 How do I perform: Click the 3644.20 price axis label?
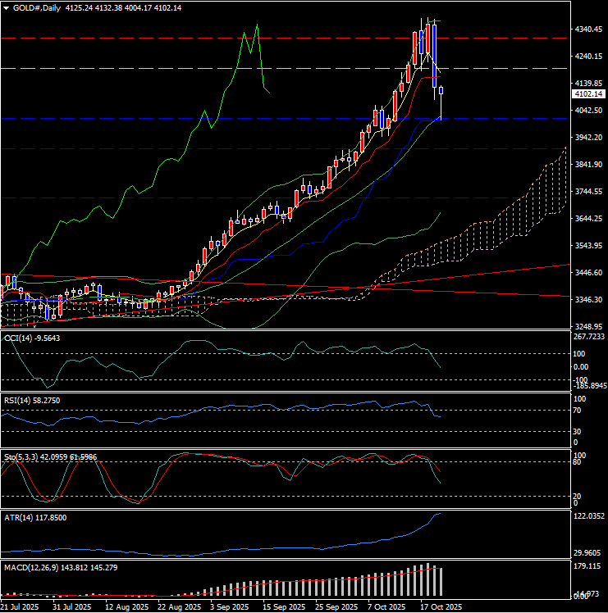pyautogui.click(x=587, y=219)
